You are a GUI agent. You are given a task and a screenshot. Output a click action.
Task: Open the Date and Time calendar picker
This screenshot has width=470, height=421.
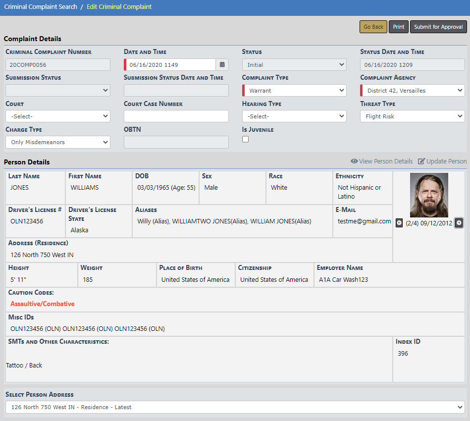tap(222, 65)
